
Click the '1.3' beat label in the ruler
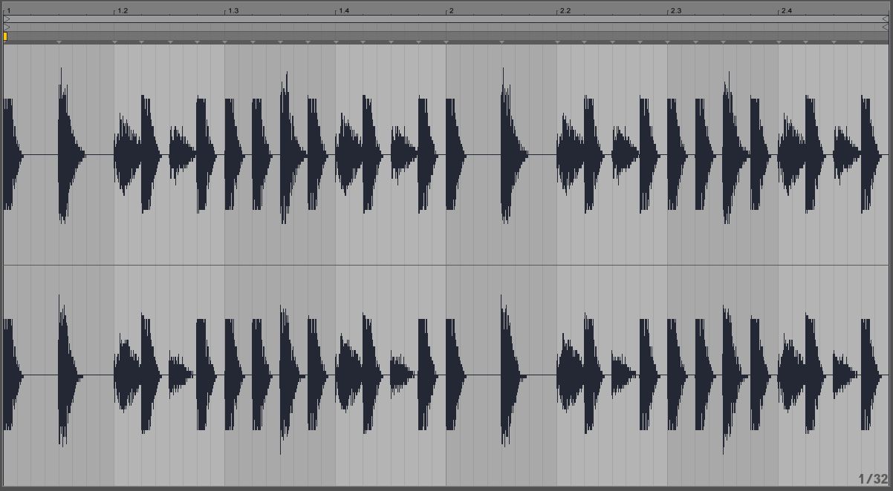point(233,11)
